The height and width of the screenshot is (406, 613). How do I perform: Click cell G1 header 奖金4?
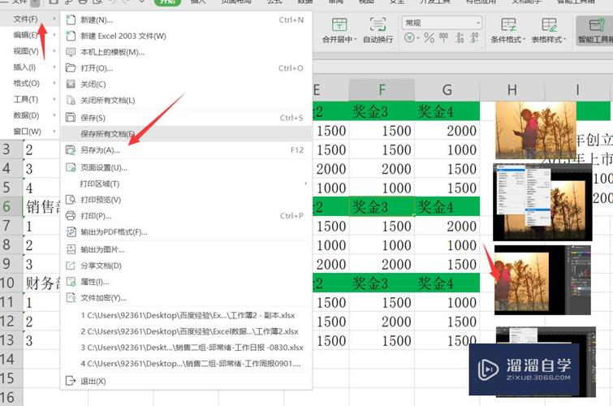[447, 111]
